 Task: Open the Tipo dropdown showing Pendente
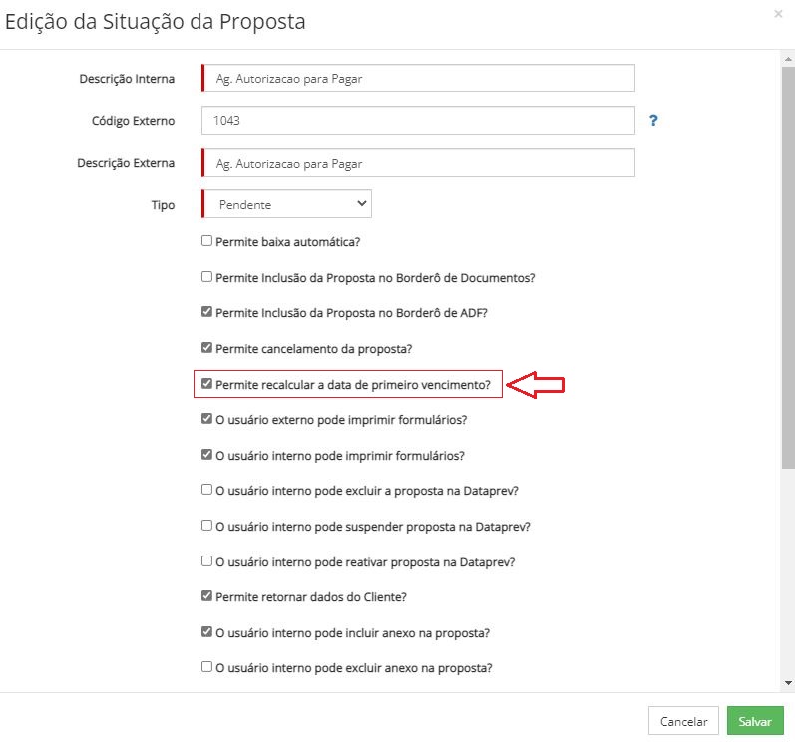click(x=287, y=204)
